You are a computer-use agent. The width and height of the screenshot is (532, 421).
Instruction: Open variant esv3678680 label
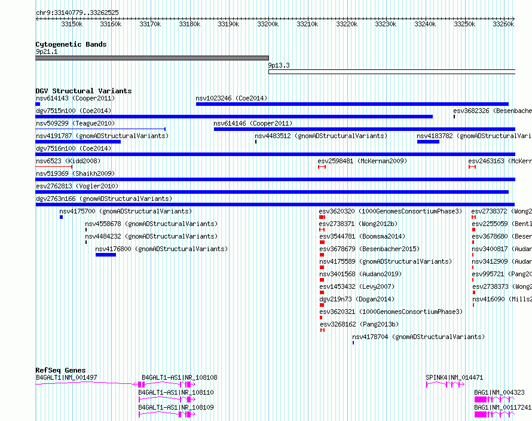point(502,236)
